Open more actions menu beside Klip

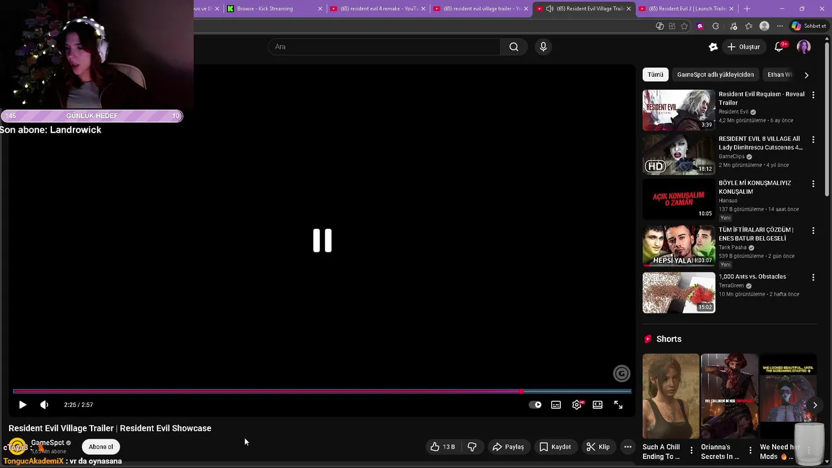point(627,447)
